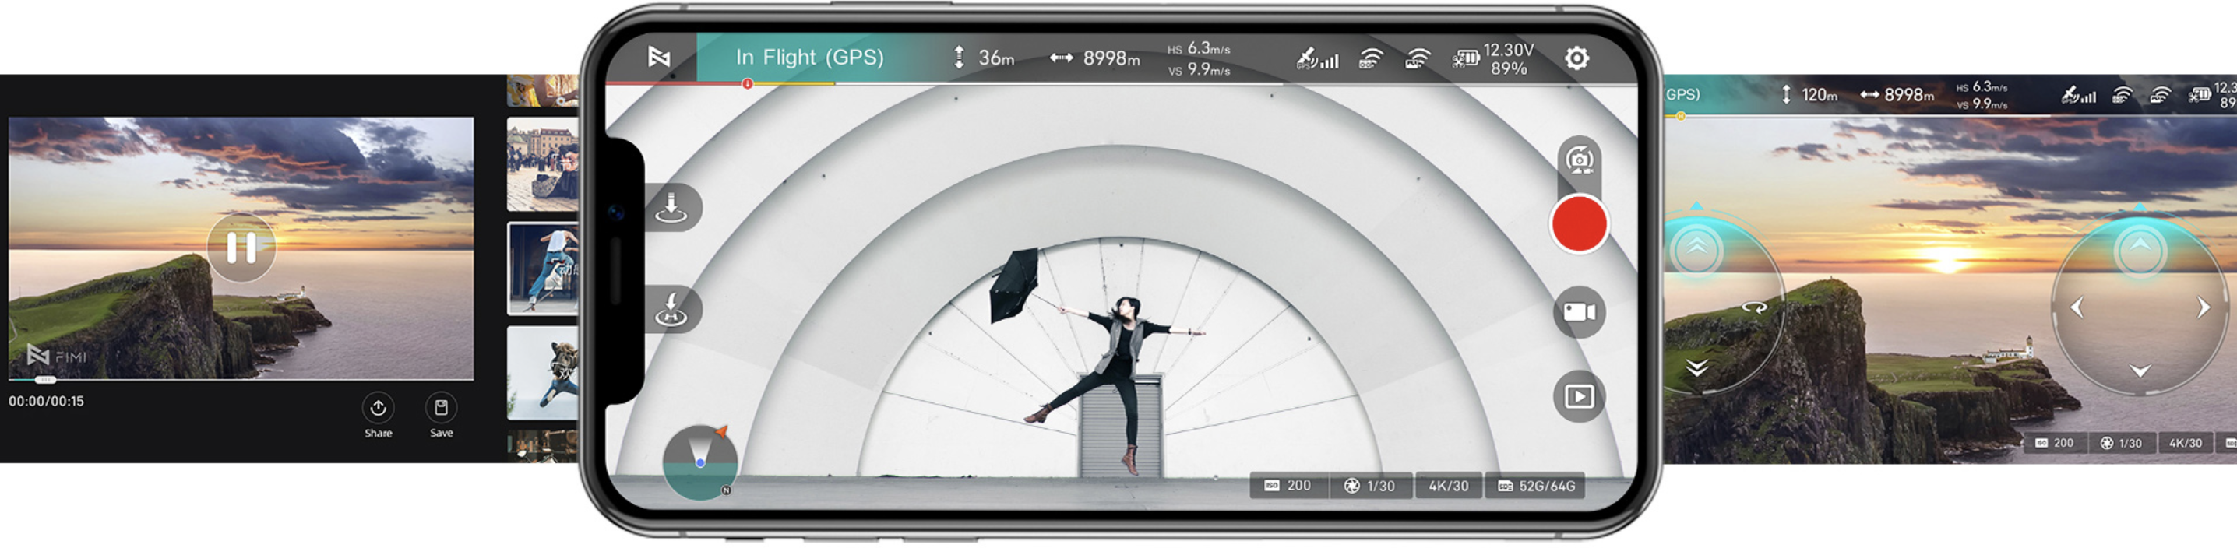The width and height of the screenshot is (2237, 548).
Task: Toggle the photo/video camera switch icon
Action: click(x=1578, y=160)
